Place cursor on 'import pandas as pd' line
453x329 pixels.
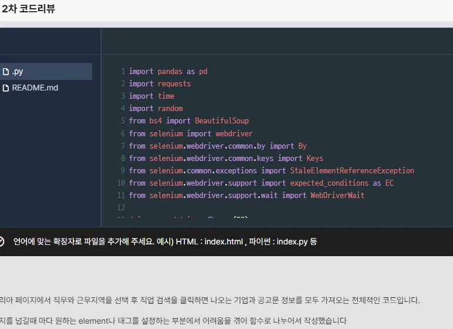tap(168, 72)
